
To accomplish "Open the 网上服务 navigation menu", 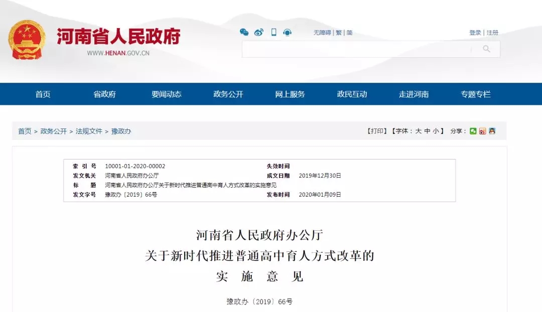I will click(290, 94).
